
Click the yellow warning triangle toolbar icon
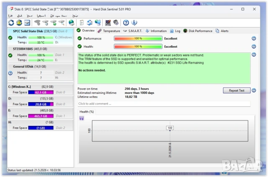[19, 23]
